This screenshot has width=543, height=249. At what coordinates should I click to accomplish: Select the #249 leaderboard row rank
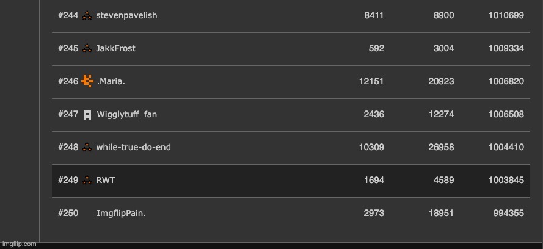tap(68, 181)
